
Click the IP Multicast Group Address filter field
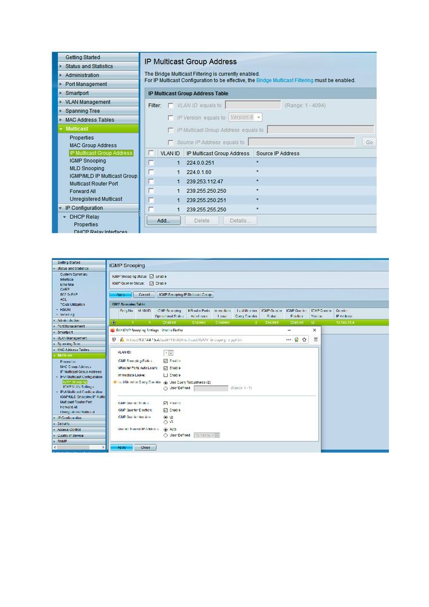[x=320, y=130]
